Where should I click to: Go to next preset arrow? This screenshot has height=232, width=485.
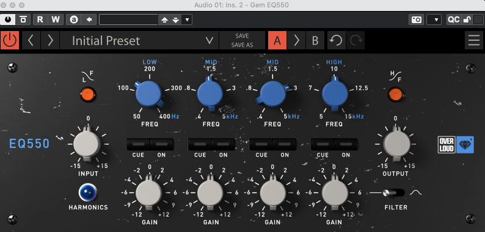pos(50,40)
